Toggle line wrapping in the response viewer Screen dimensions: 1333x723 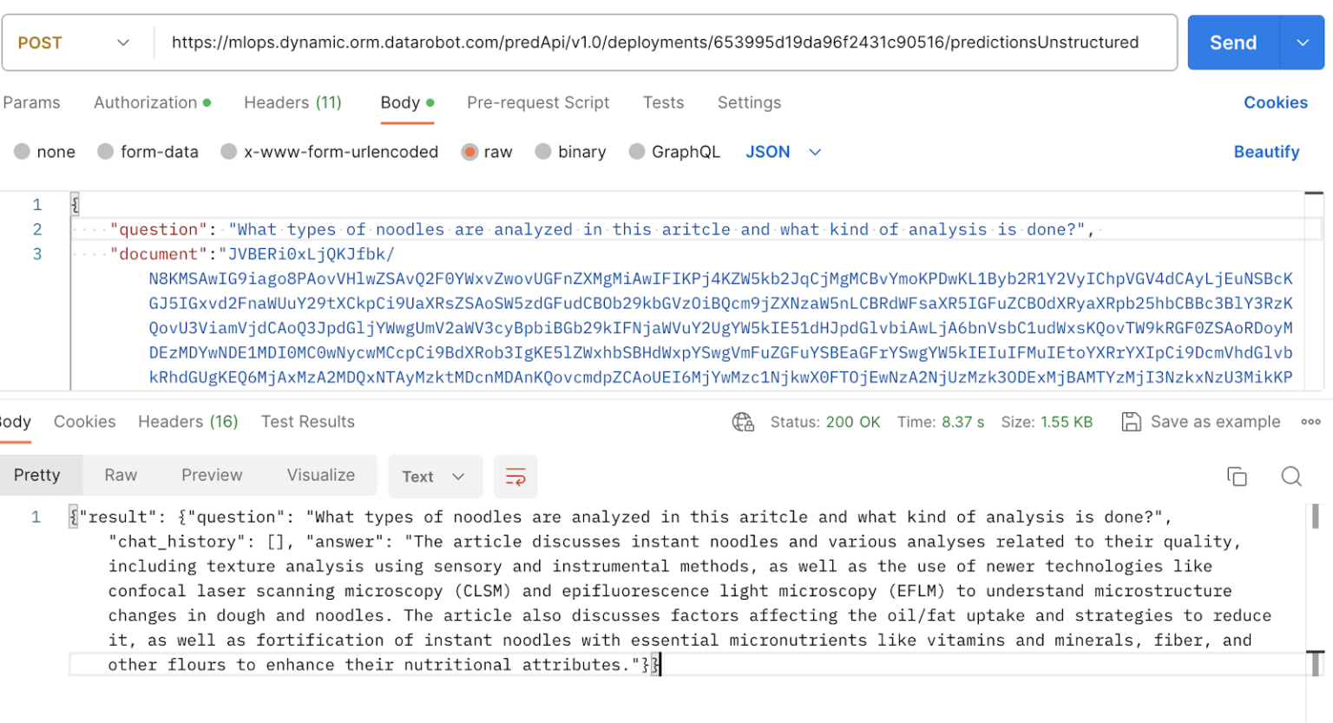[515, 477]
